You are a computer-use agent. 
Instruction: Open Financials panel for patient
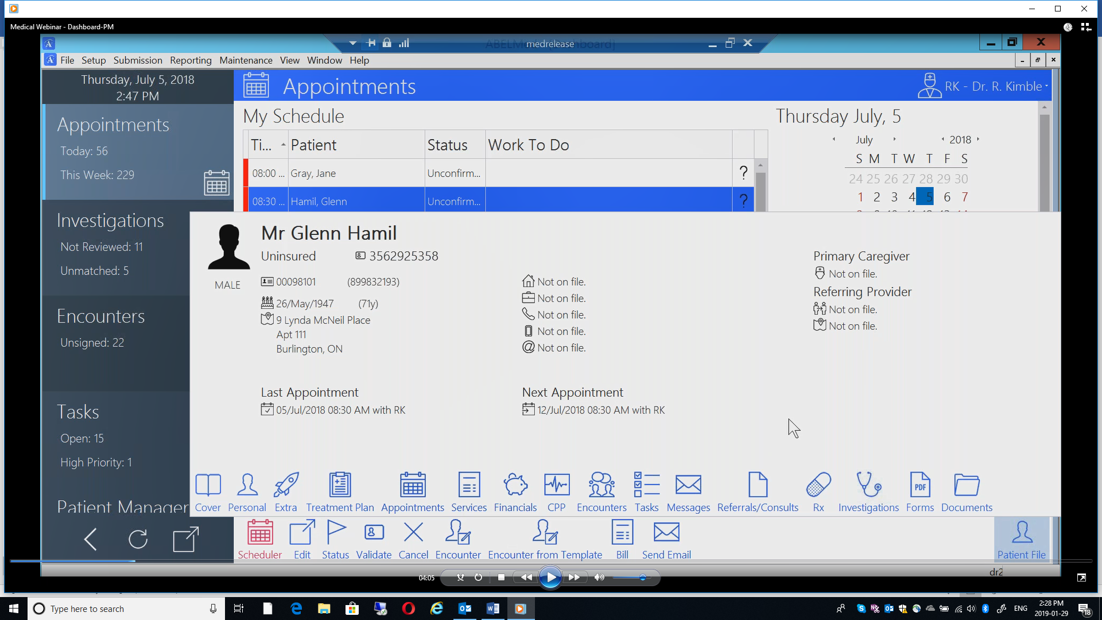tap(515, 491)
